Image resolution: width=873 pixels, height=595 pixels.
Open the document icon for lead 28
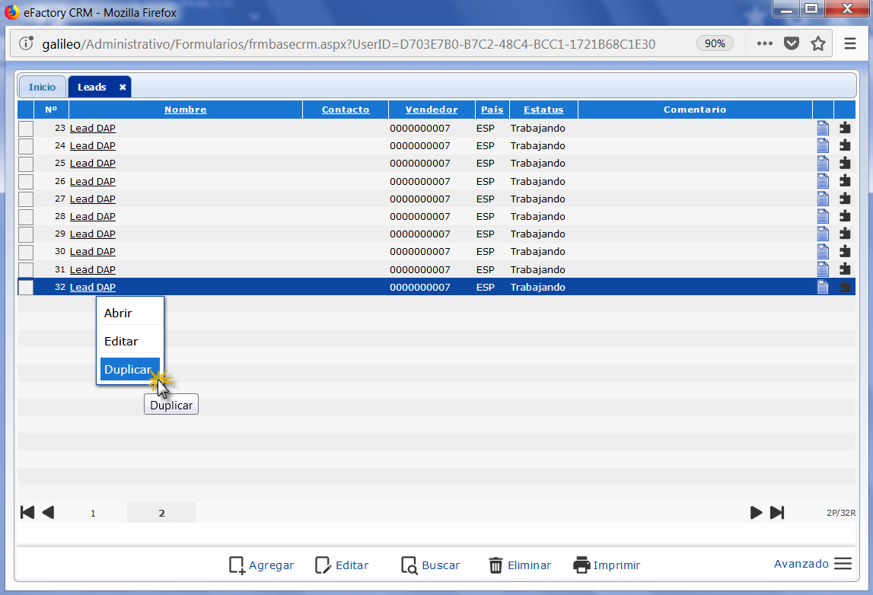pyautogui.click(x=823, y=217)
